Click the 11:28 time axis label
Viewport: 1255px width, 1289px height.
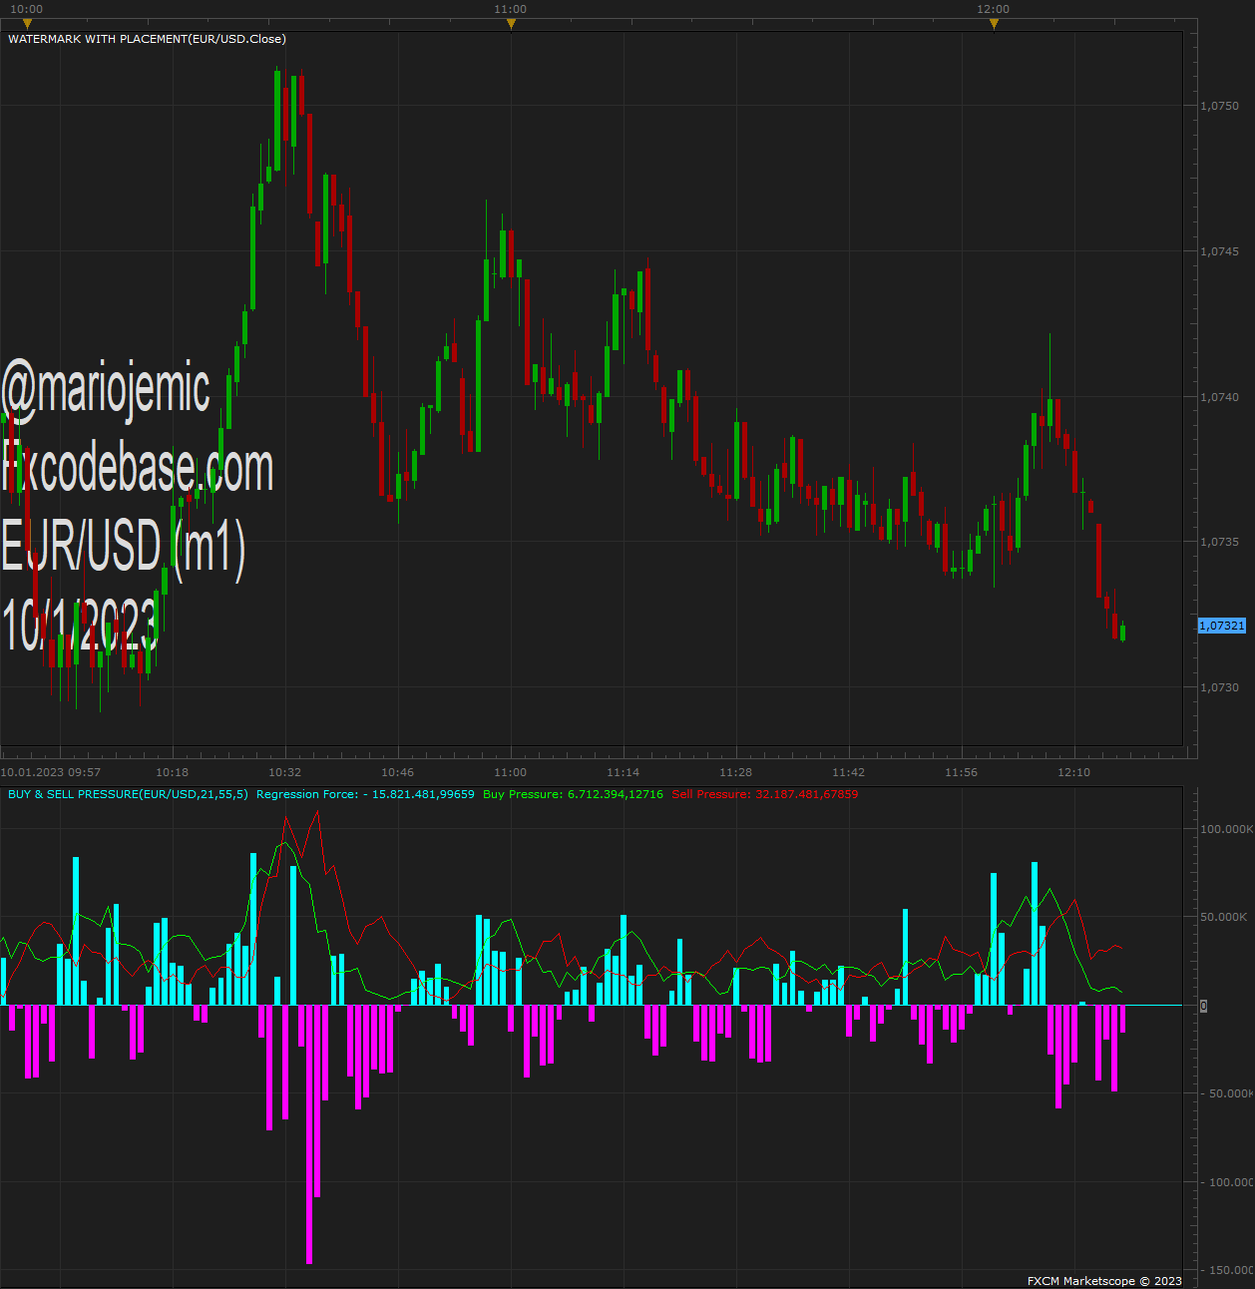(736, 772)
